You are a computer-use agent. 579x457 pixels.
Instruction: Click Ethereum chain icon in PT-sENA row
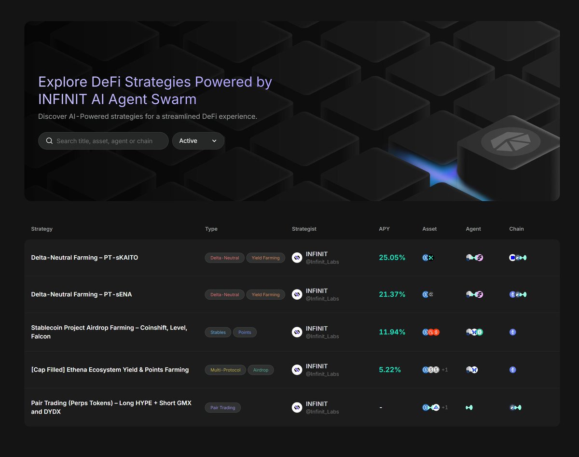click(x=512, y=294)
